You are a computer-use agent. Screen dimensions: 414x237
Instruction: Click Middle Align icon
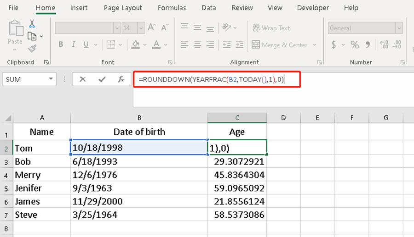pyautogui.click(x=197, y=27)
